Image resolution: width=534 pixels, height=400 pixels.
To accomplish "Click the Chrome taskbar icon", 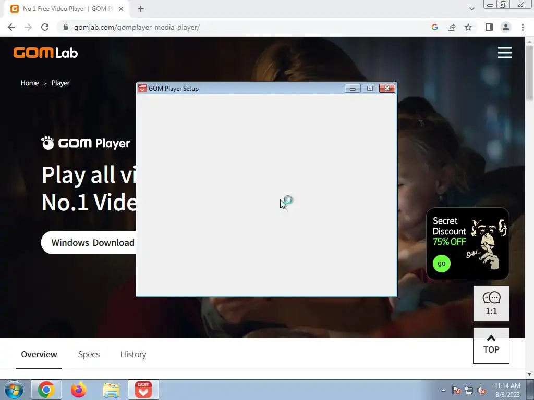I will tap(46, 390).
